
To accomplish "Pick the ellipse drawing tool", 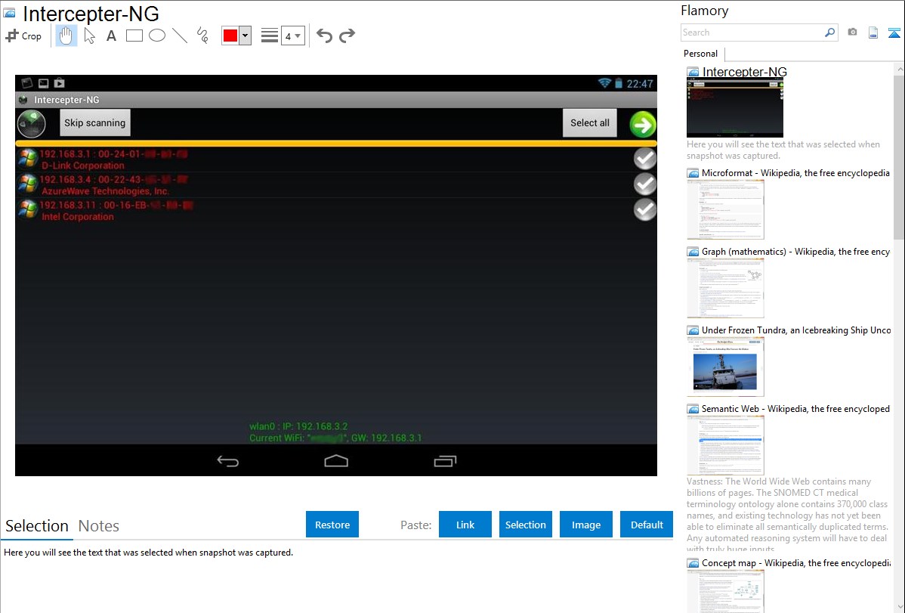I will click(157, 36).
